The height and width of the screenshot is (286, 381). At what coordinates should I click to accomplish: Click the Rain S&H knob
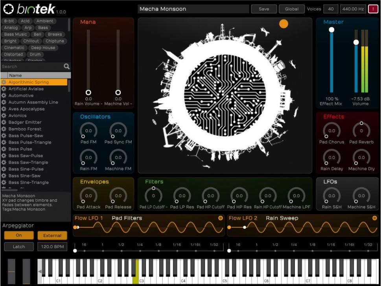331,196
